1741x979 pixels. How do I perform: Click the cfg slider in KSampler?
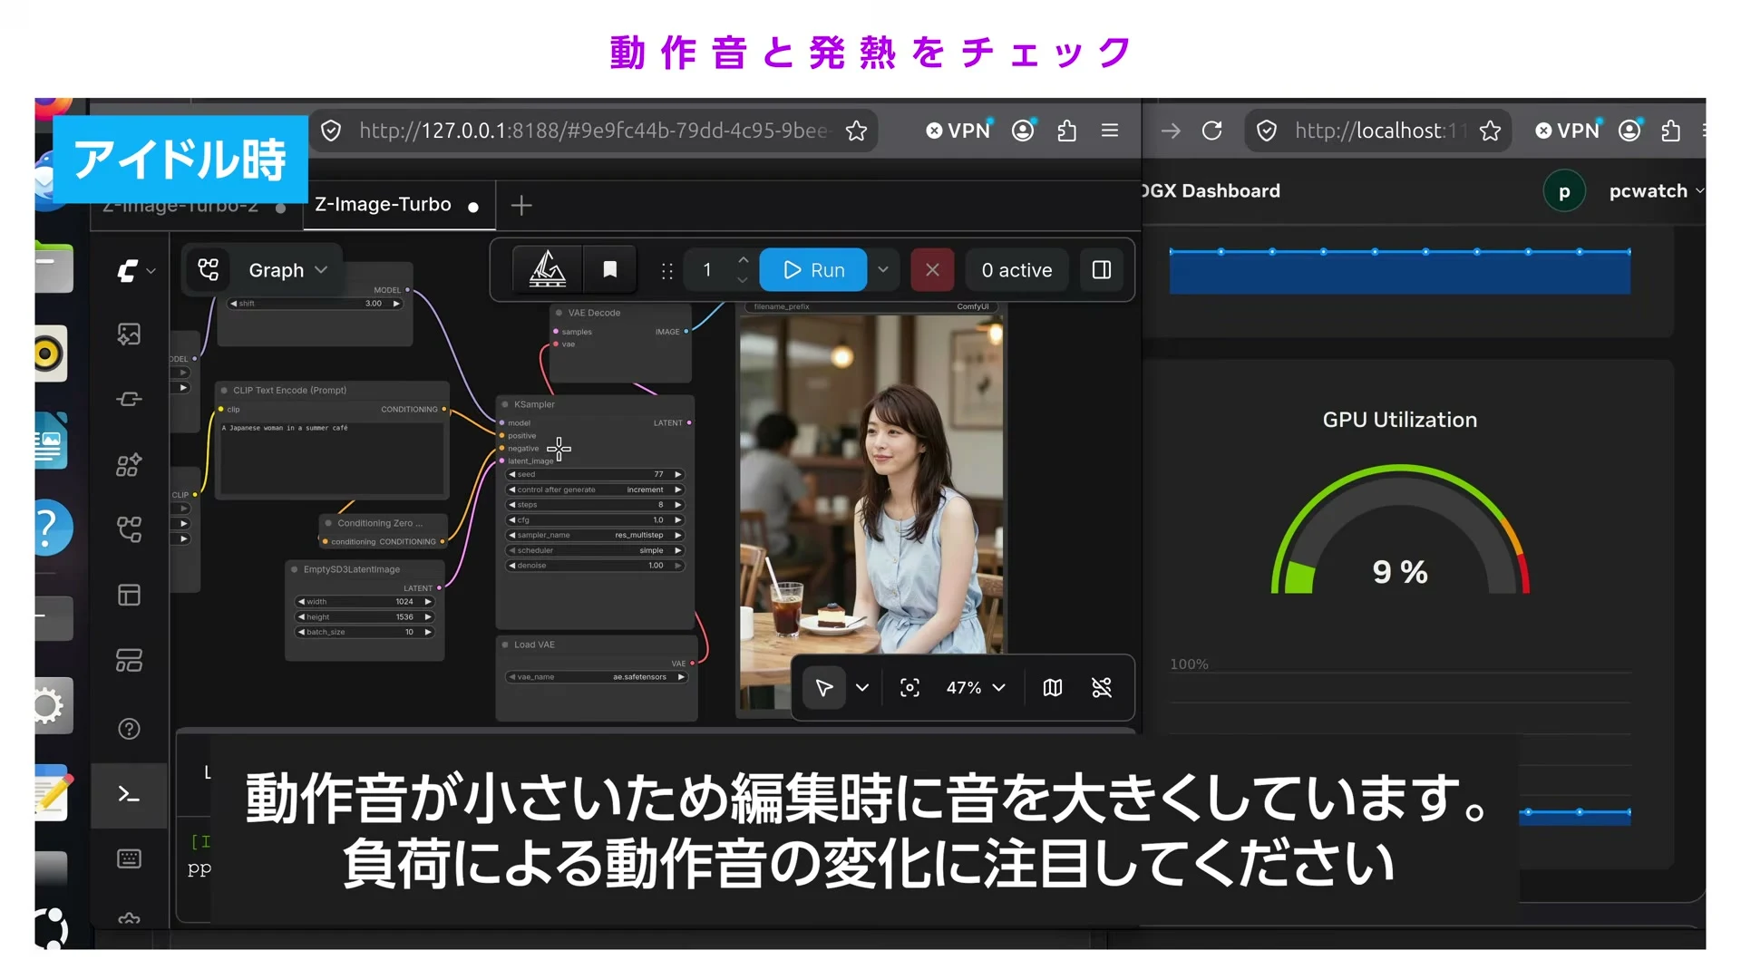[x=595, y=520]
